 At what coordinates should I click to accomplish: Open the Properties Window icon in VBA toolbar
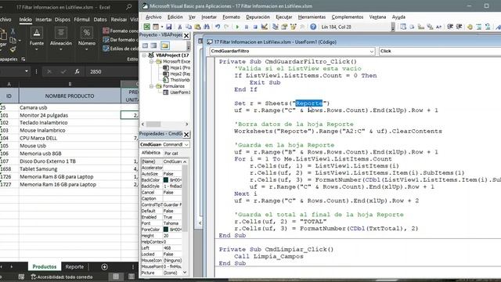(284, 27)
